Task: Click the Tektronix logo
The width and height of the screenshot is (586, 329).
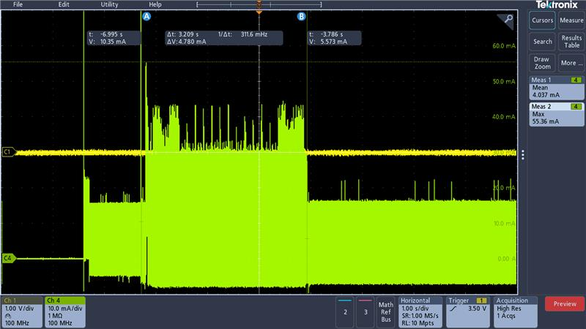Action: click(x=557, y=5)
